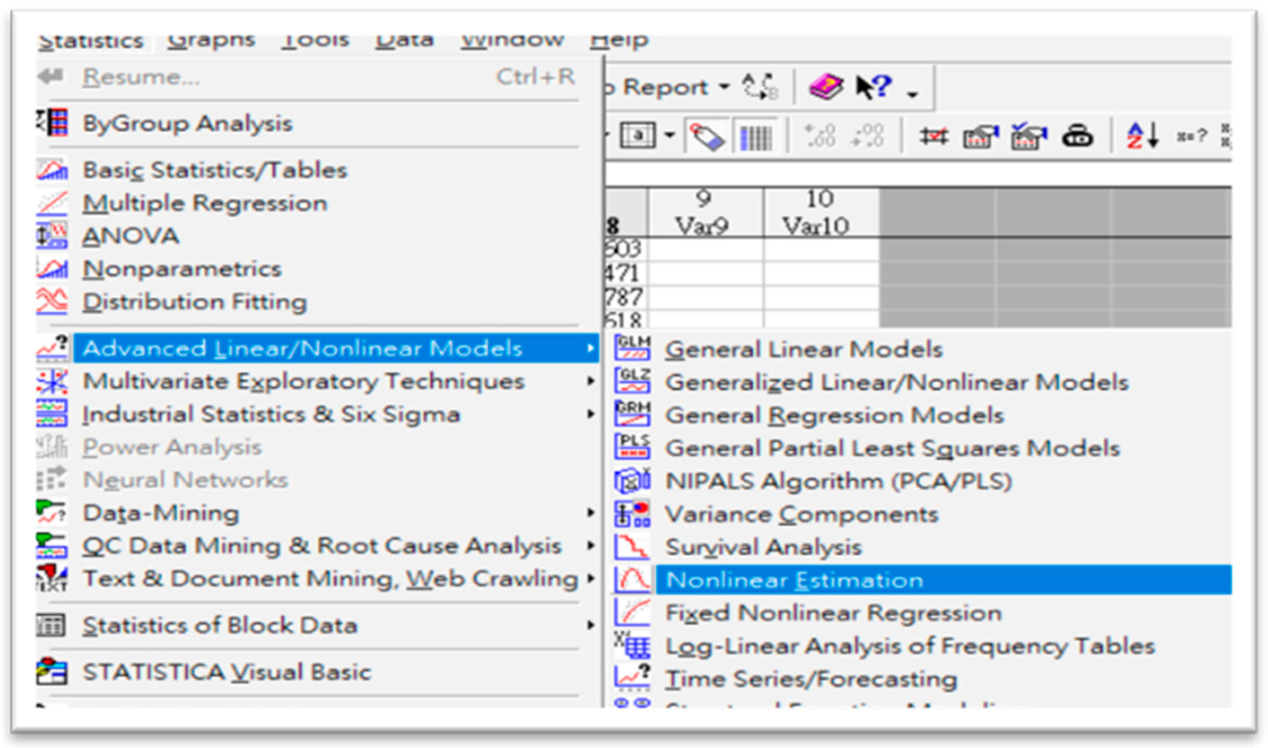
Task: Click the Nonparametrics icon
Action: [x=52, y=268]
